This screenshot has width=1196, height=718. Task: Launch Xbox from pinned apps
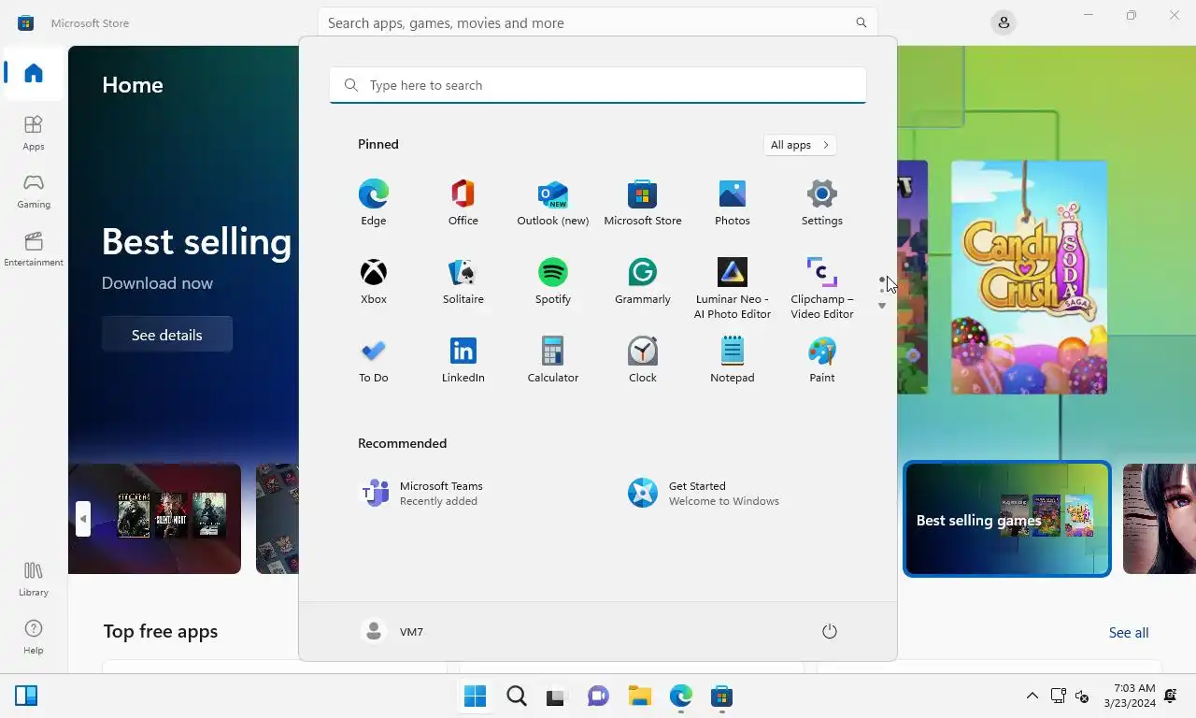click(374, 280)
